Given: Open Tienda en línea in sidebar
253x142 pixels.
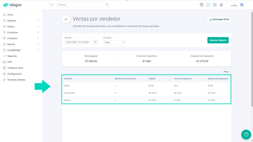Looking at the screenshot, I should click(15, 68).
